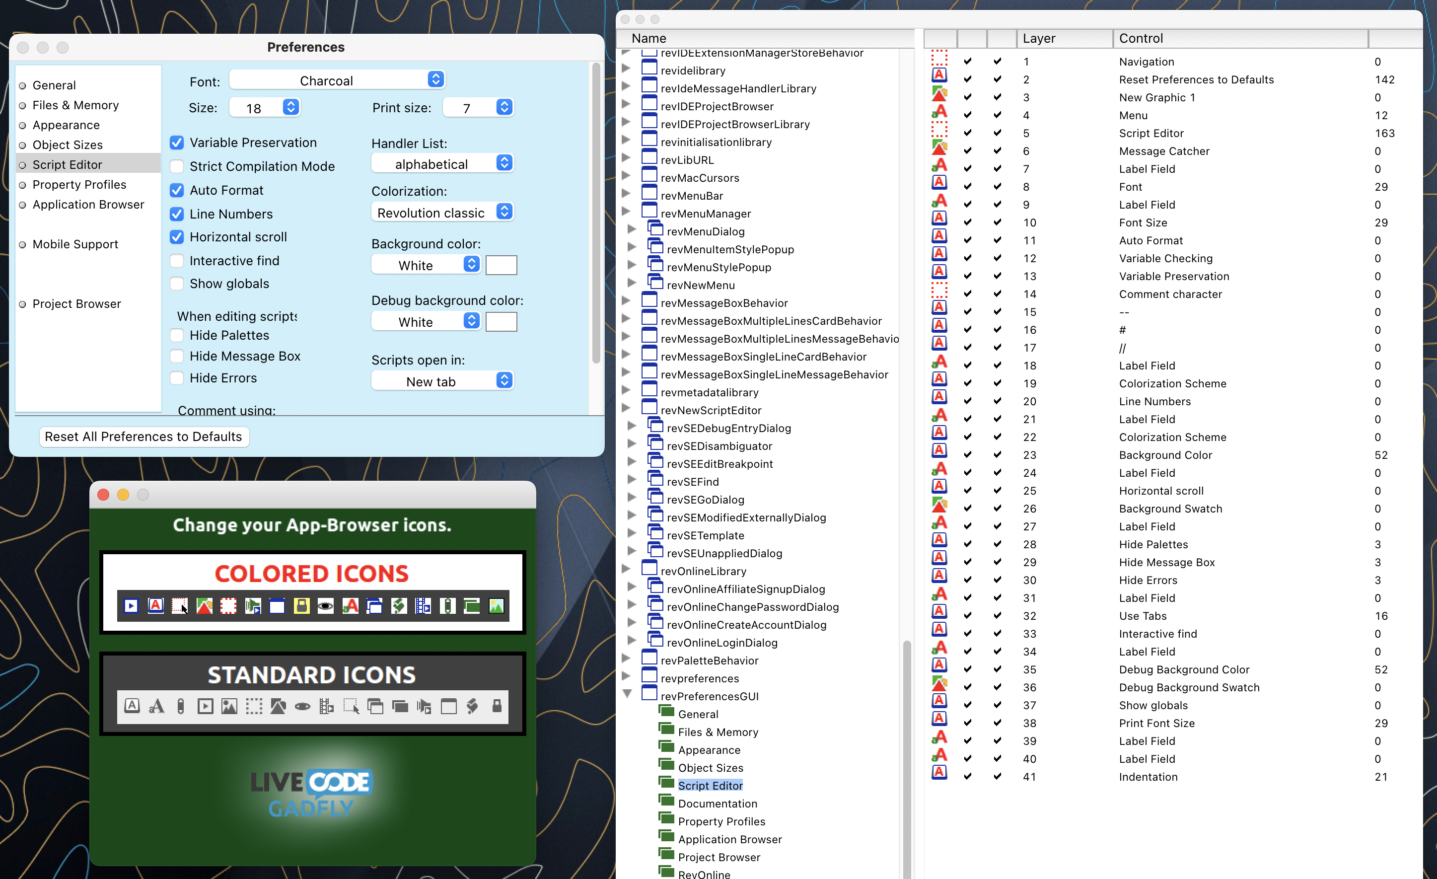Click Reset All Preferences to Defaults button
The height and width of the screenshot is (879, 1437).
[144, 437]
